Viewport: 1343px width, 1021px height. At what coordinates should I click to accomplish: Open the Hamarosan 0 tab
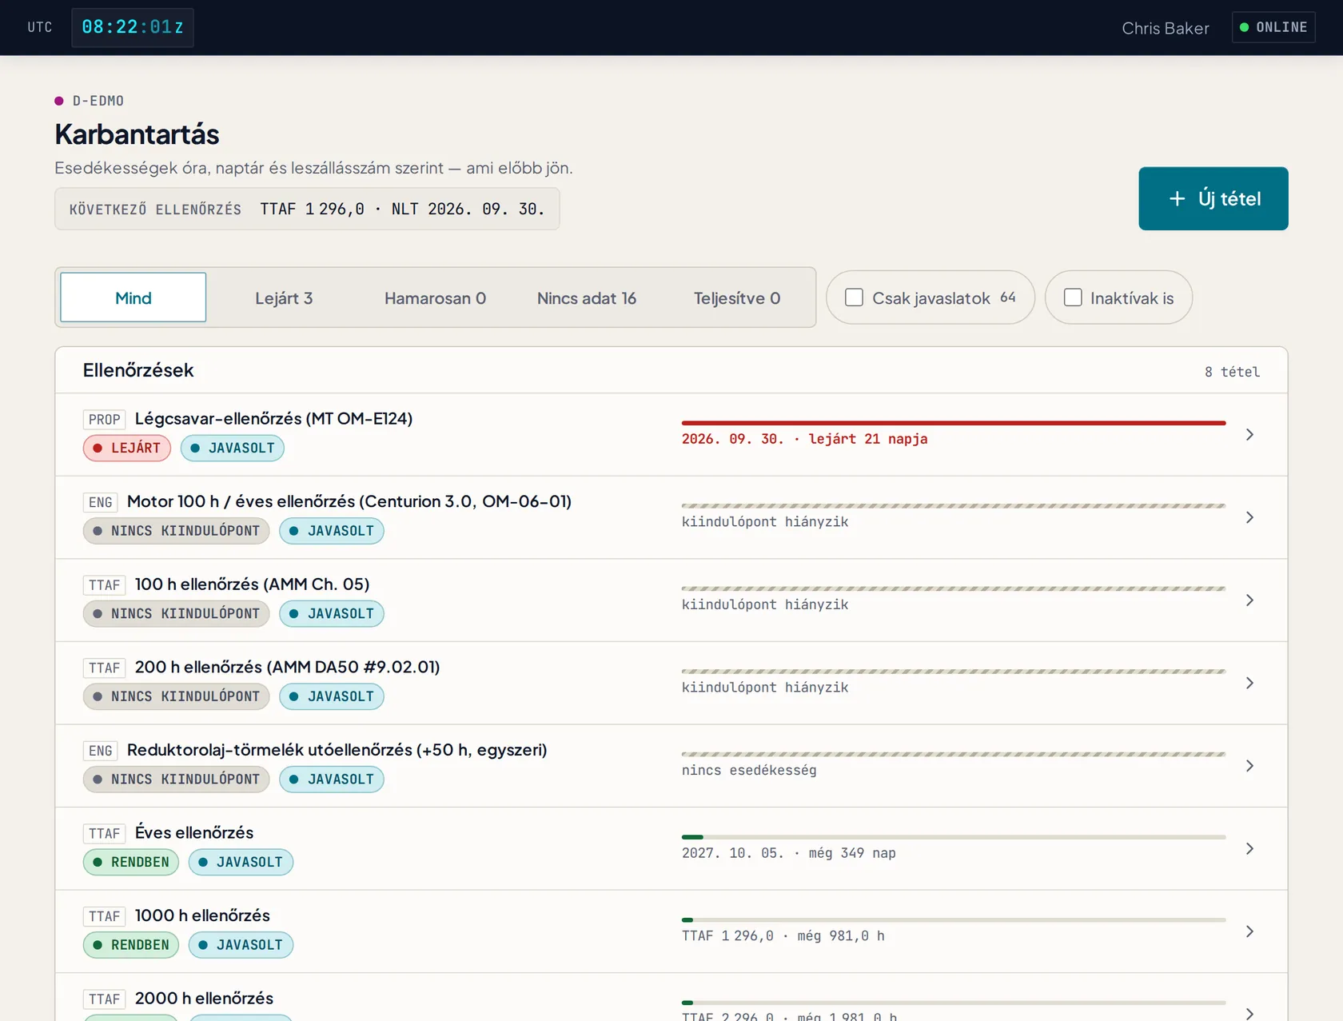pos(435,297)
